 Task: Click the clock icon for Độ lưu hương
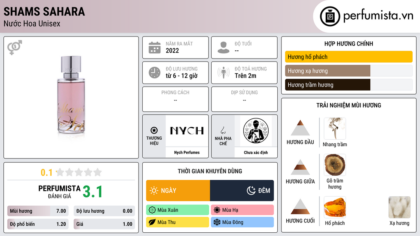pos(155,73)
